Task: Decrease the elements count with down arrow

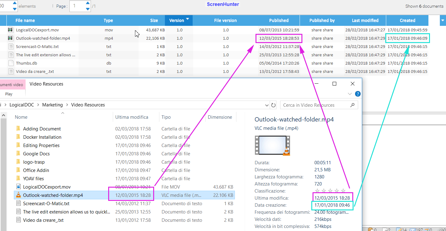Action: click(14, 9)
